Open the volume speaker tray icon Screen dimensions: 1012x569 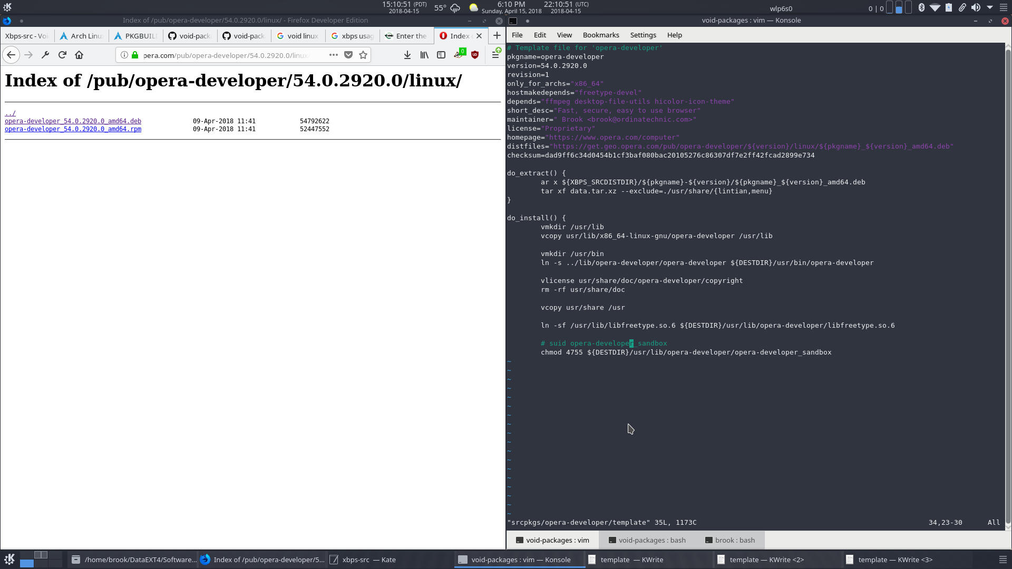[976, 7]
